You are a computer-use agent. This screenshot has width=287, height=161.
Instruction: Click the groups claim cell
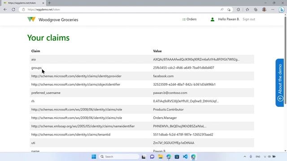[36, 68]
